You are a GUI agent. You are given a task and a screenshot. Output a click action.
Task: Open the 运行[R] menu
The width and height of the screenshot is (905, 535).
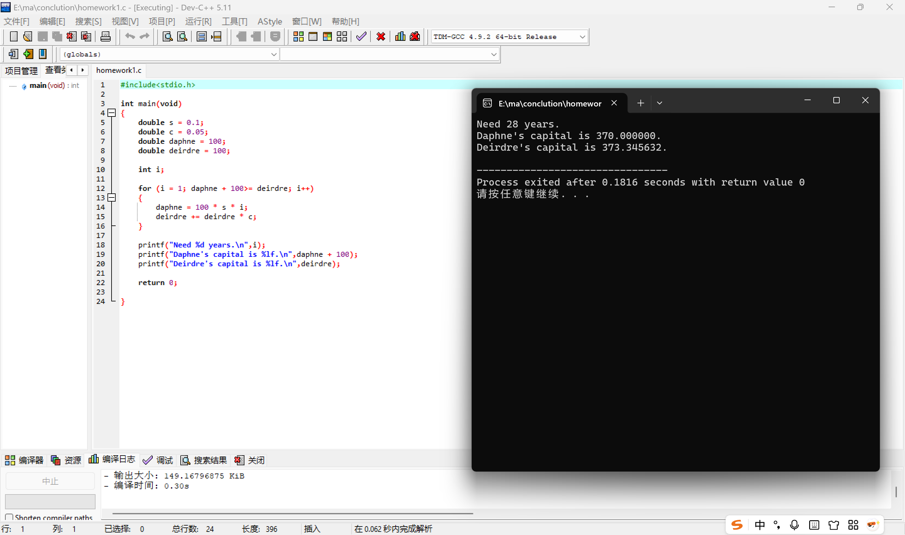tap(198, 22)
